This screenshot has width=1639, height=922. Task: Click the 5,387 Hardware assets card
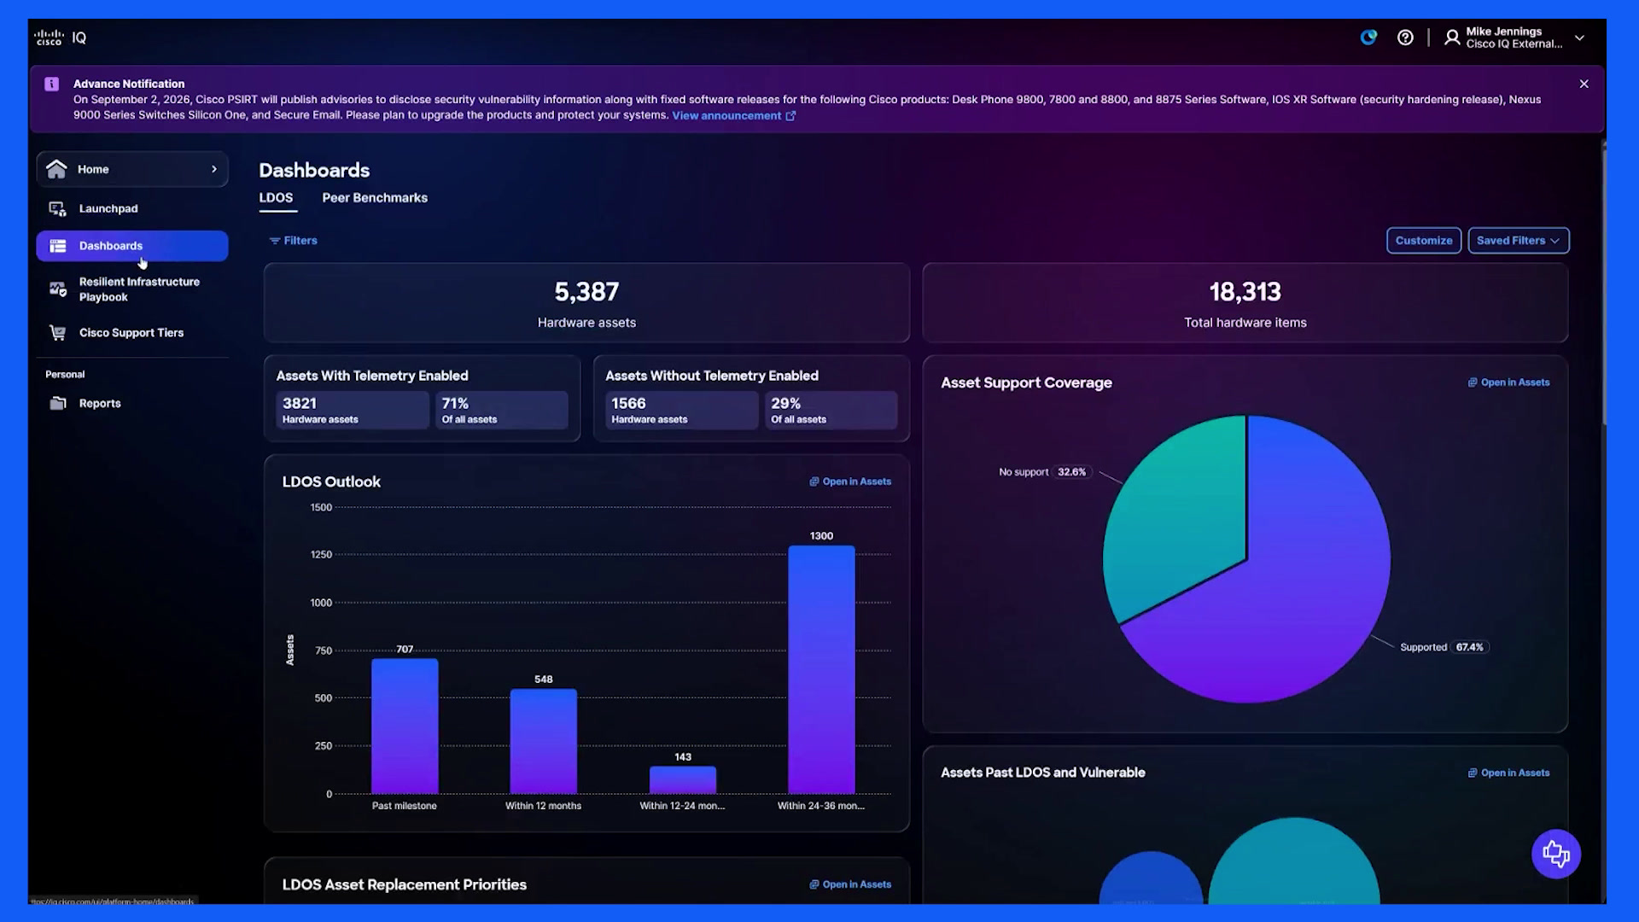click(586, 303)
